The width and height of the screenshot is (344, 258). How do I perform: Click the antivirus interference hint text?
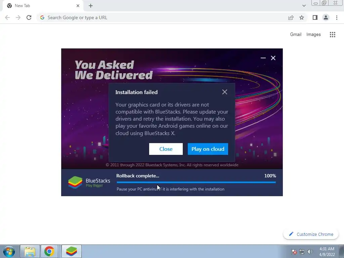pyautogui.click(x=170, y=189)
